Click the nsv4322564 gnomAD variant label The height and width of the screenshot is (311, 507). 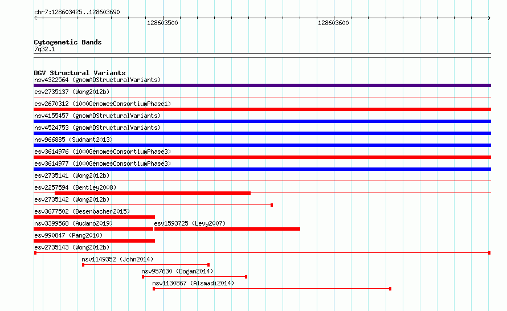click(97, 80)
